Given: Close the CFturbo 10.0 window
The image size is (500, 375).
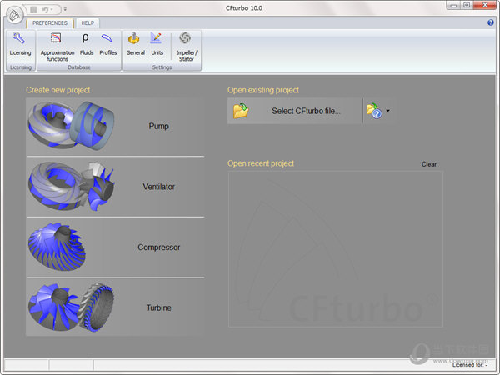Looking at the screenshot, I should (485, 6).
